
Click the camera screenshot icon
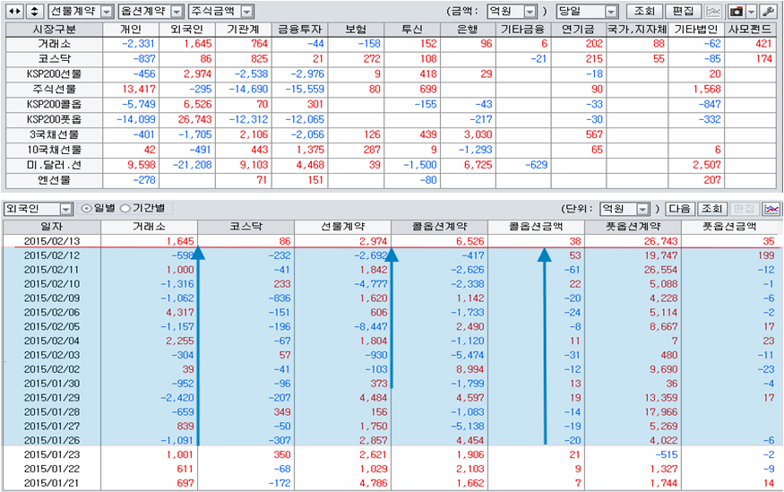point(737,12)
